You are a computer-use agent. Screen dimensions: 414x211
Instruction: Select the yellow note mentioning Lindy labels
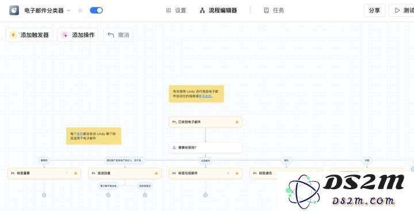[x=94, y=136]
